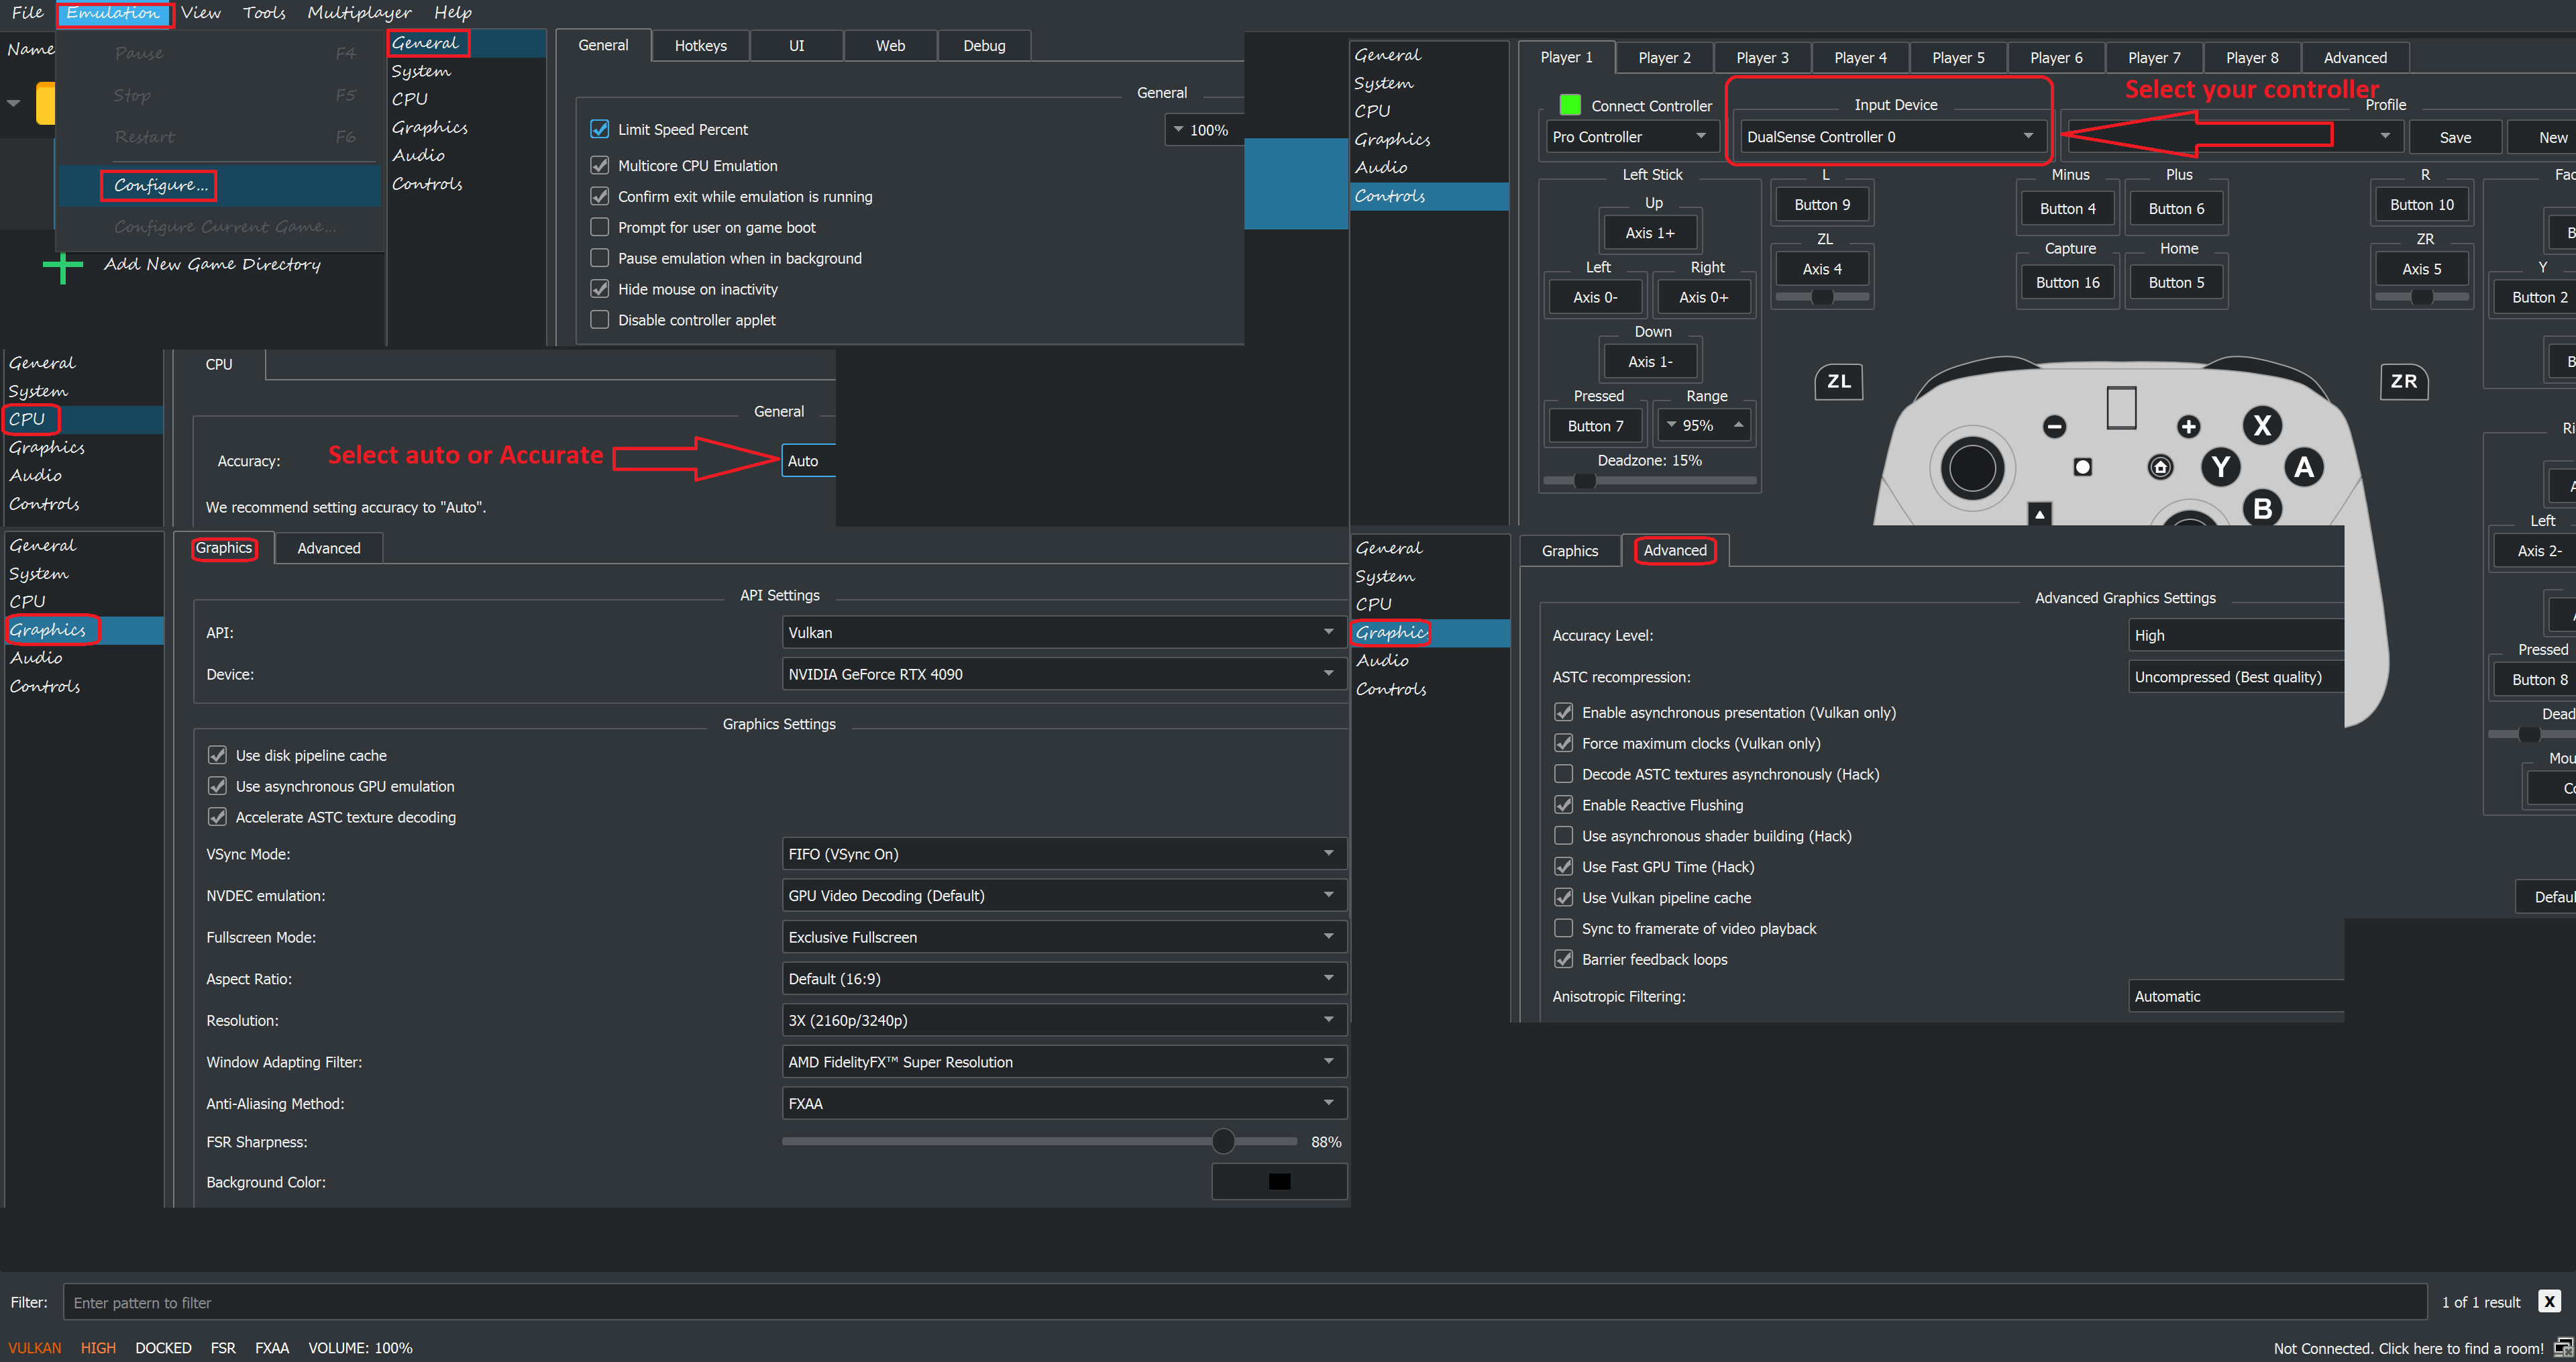Enable Pause emulation when in background
Image resolution: width=2576 pixels, height=1362 pixels.
[600, 258]
